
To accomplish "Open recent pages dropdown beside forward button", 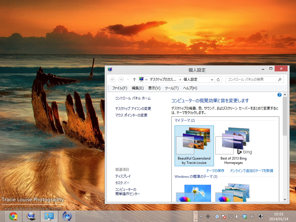I will pos(127,79).
